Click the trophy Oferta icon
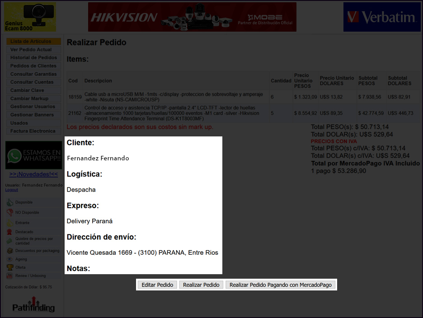The height and width of the screenshot is (318, 423). coord(10,267)
